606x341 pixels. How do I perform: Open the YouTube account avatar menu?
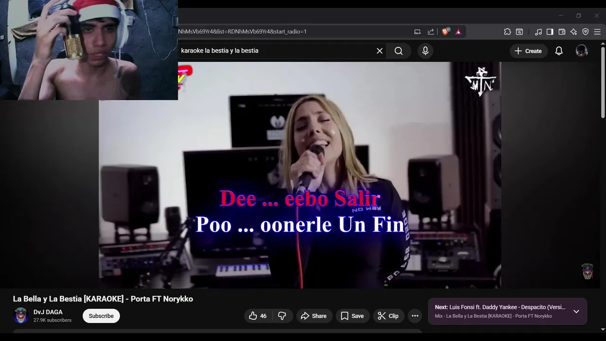pyautogui.click(x=582, y=51)
